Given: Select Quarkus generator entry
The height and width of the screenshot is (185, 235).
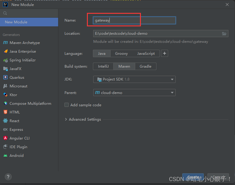Looking at the screenshot, I should (29, 77).
